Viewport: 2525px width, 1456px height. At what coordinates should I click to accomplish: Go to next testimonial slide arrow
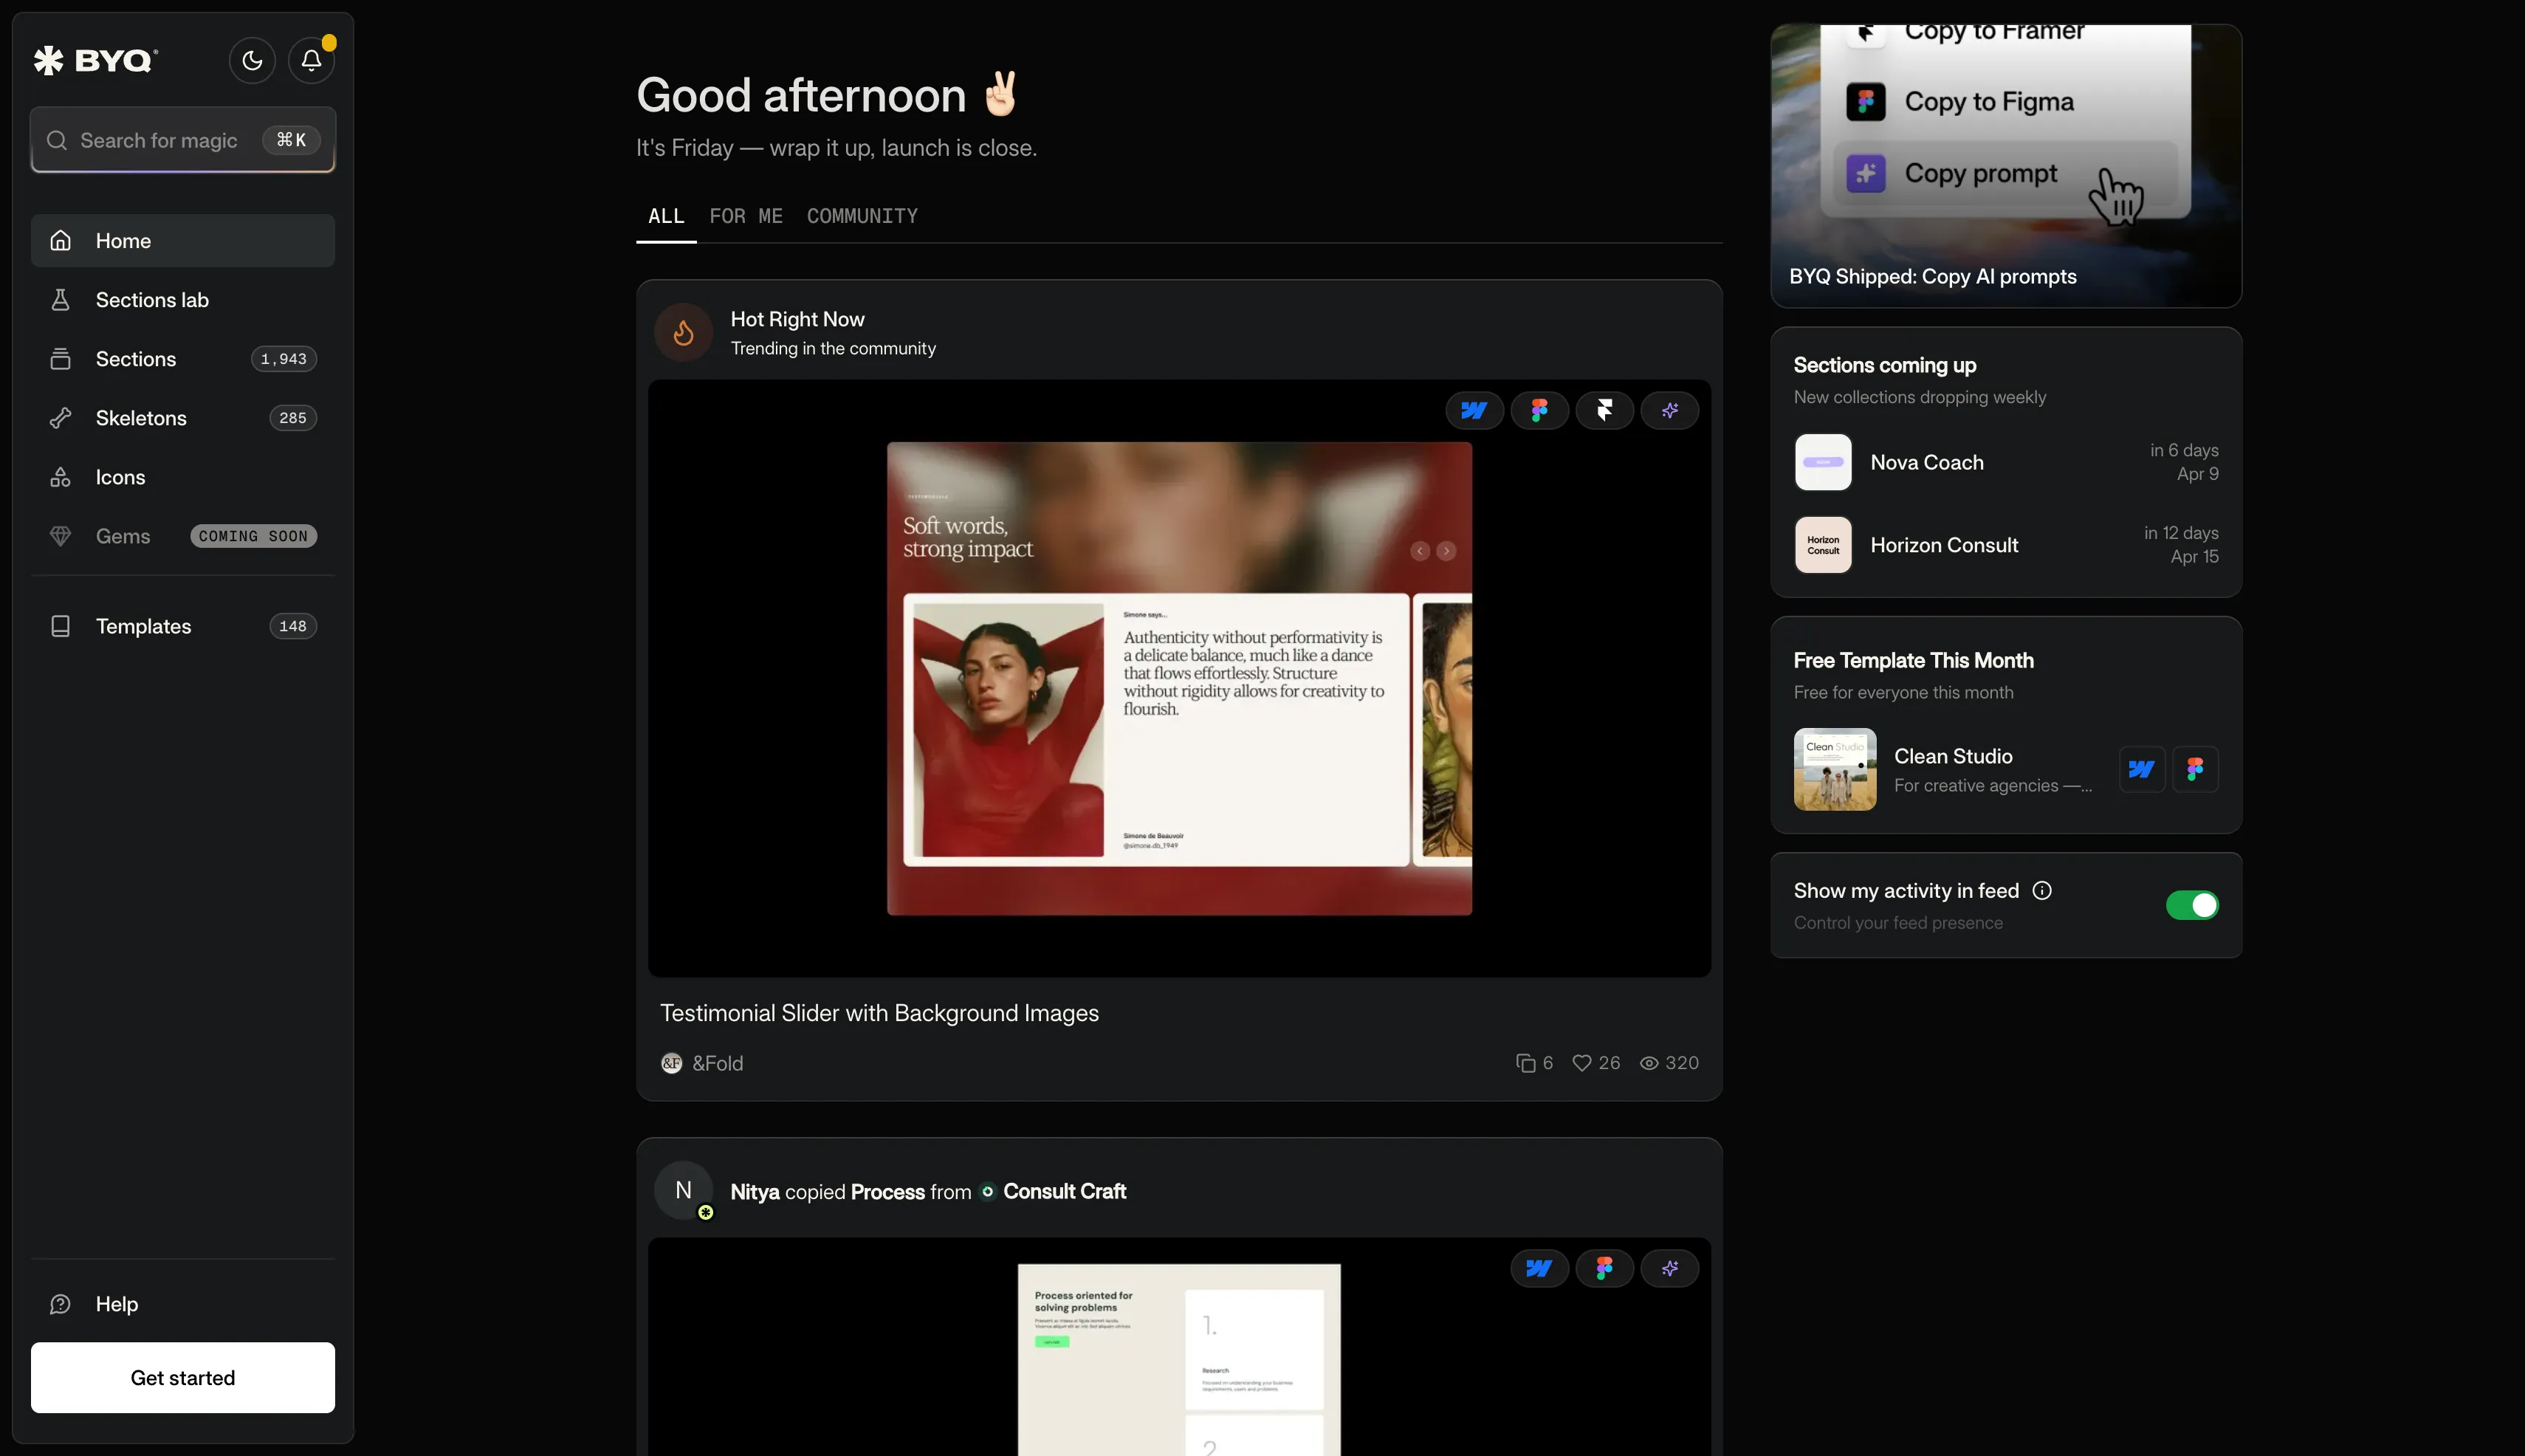(1446, 551)
